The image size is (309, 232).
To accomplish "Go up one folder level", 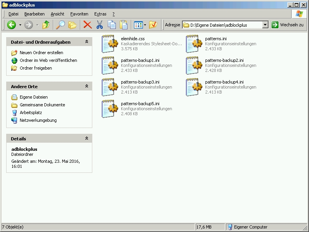I will click(46, 25).
